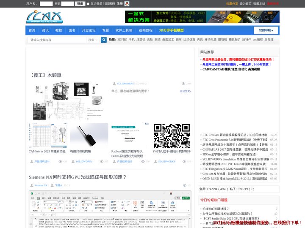Open the CAMWorks 2025 thumbnail image
Screen dimensions: 305x228
click(47, 136)
